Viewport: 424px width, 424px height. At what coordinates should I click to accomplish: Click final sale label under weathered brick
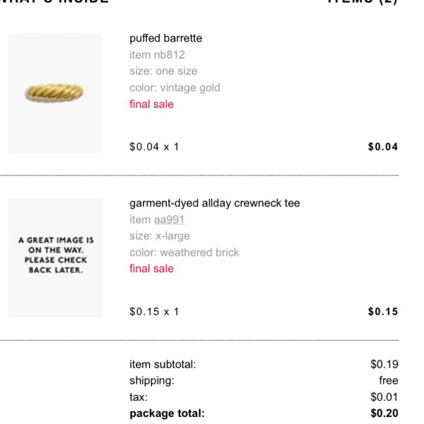[x=151, y=269]
